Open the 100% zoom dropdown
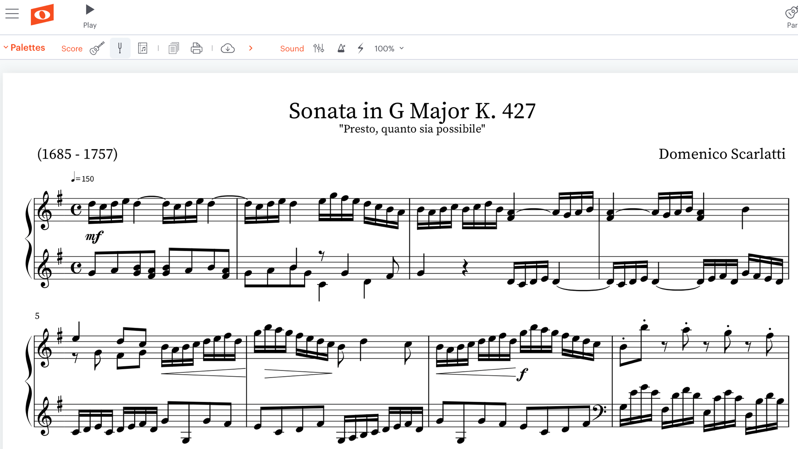Image resolution: width=798 pixels, height=449 pixels. click(389, 49)
